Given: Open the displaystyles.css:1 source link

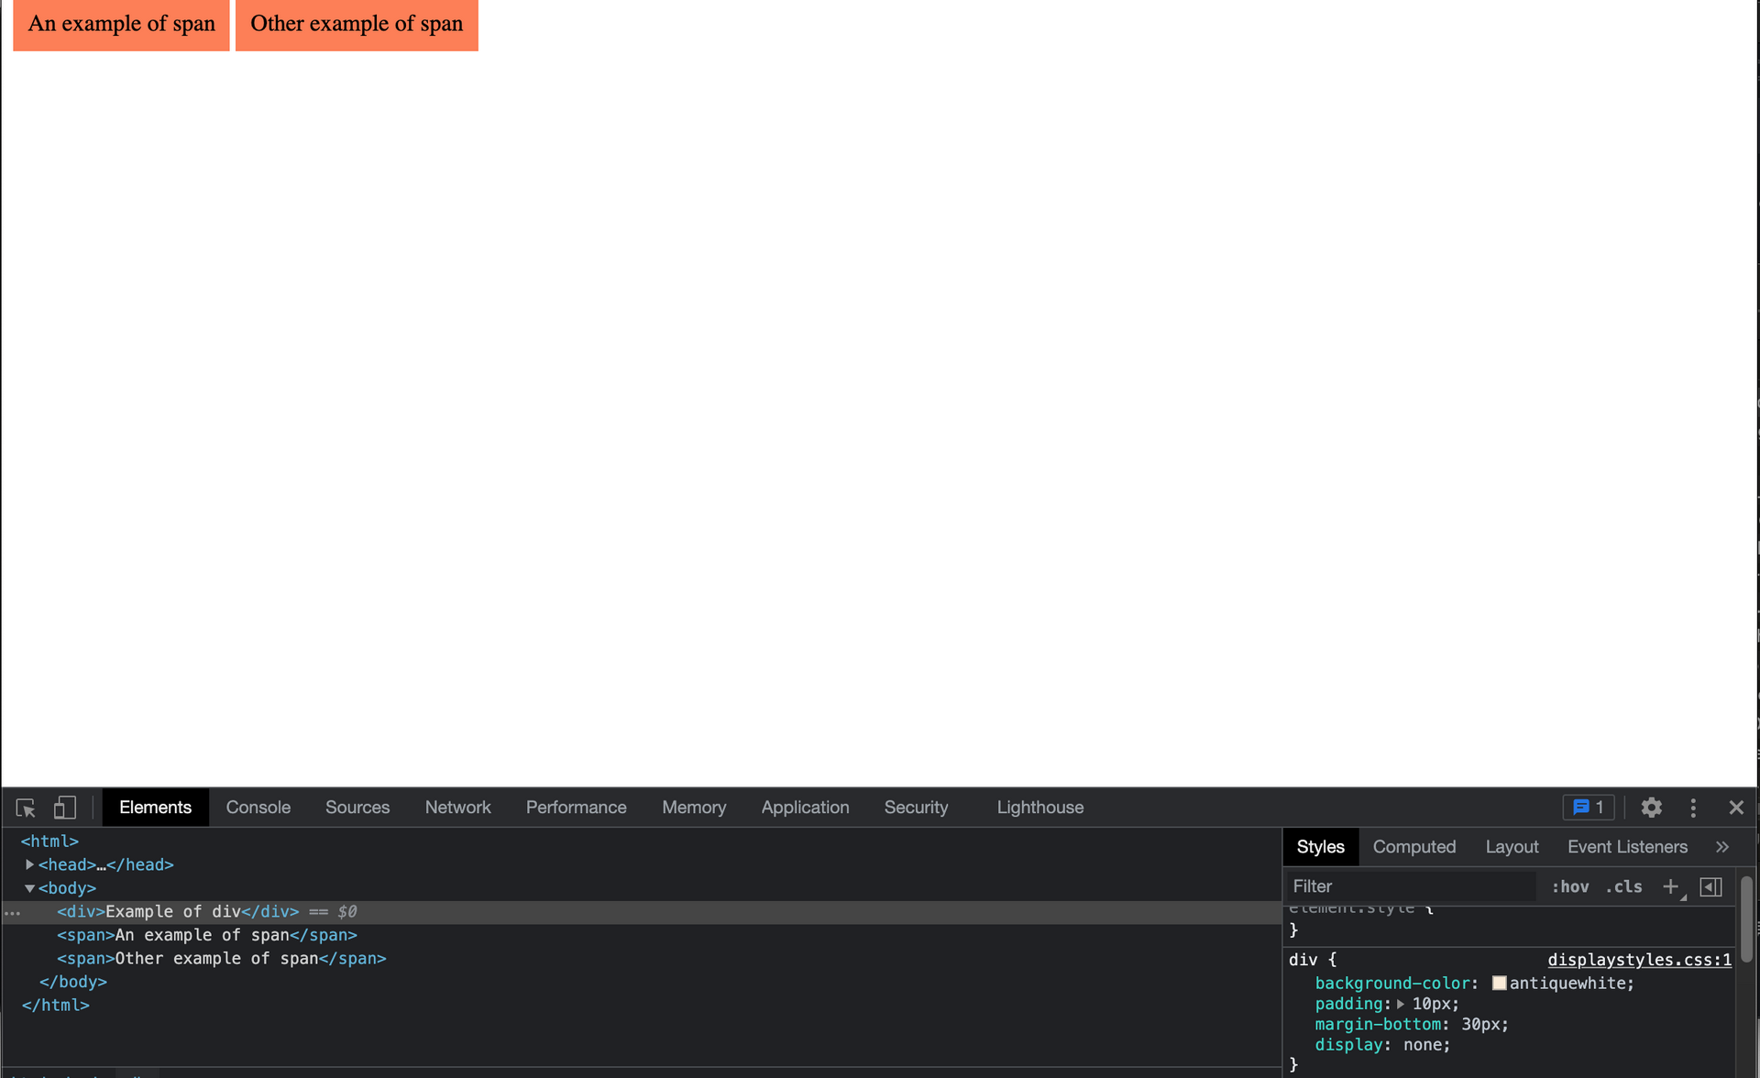Looking at the screenshot, I should click(1639, 960).
